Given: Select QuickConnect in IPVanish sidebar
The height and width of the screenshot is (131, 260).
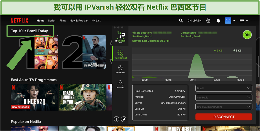Looking at the screenshot, I should 121,54.
